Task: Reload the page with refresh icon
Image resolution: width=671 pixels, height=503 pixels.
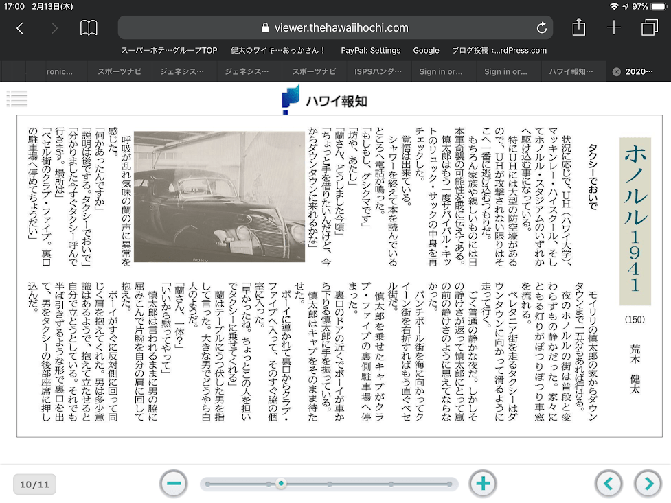Action: point(541,28)
